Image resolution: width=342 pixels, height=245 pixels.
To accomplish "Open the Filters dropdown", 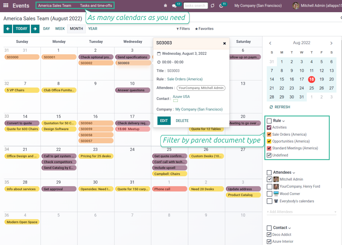I will pyautogui.click(x=183, y=29).
